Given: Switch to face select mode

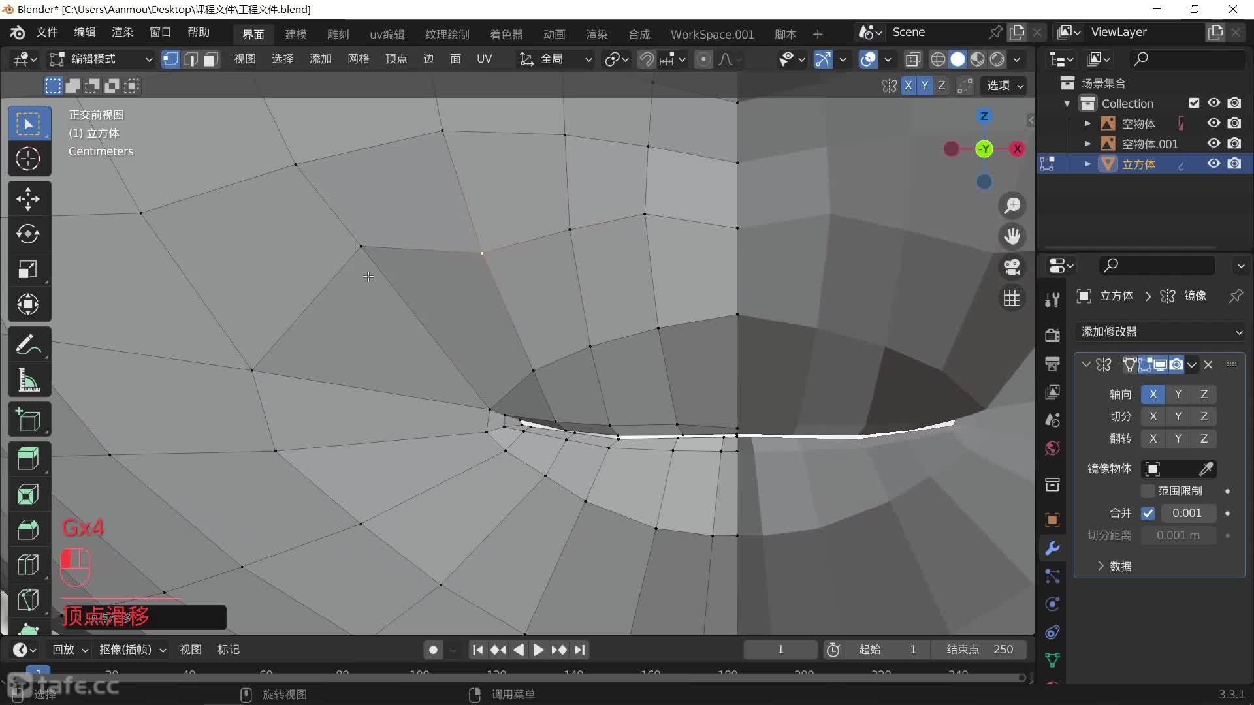Looking at the screenshot, I should click(210, 59).
